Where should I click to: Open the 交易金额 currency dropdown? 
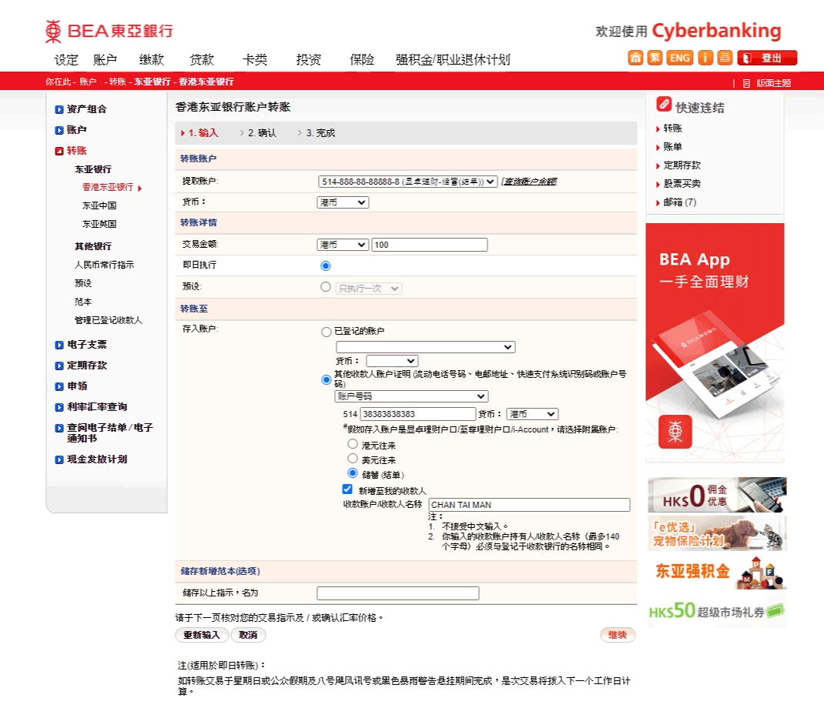[x=343, y=245]
